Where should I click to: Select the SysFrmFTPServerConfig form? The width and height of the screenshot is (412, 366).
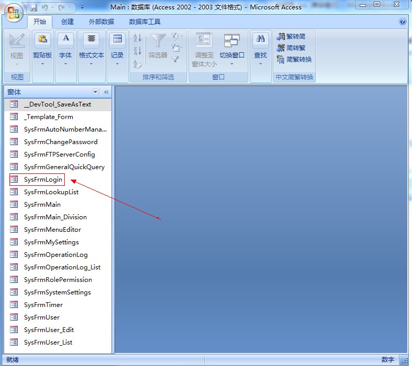(x=58, y=155)
